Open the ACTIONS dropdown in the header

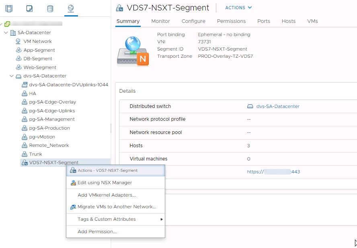pyautogui.click(x=238, y=8)
